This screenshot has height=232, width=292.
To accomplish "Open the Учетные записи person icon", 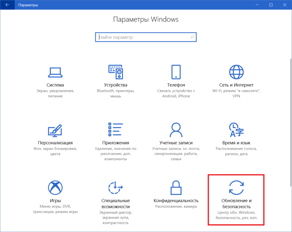I will [x=176, y=130].
